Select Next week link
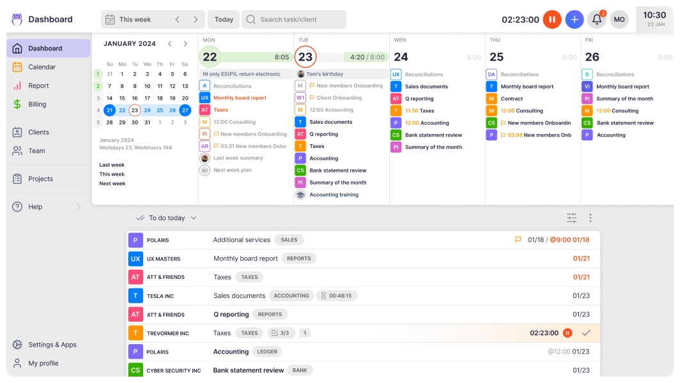The width and height of the screenshot is (680, 383). (112, 183)
